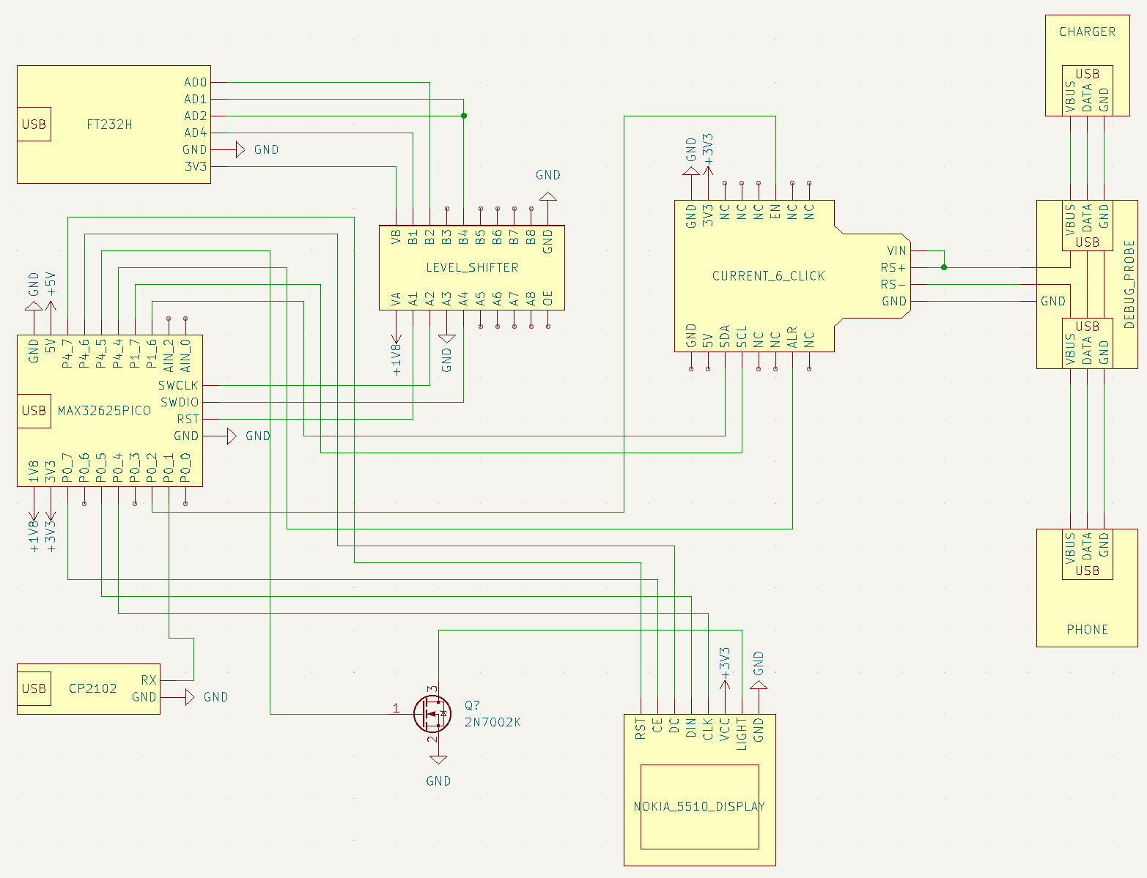The height and width of the screenshot is (878, 1147).
Task: Select the AD4 pin label on FT232H
Action: pyautogui.click(x=196, y=133)
